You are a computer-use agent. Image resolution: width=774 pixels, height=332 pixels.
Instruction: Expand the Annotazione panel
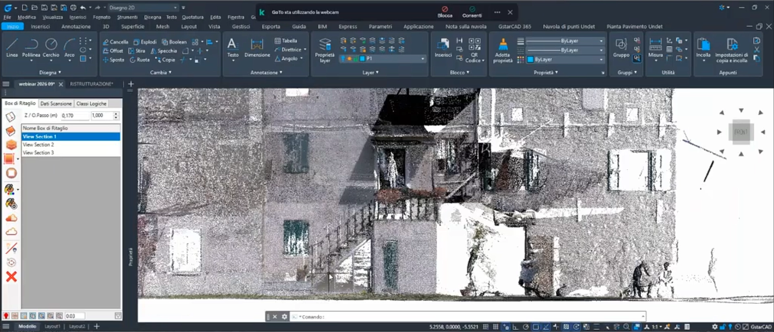tap(266, 73)
